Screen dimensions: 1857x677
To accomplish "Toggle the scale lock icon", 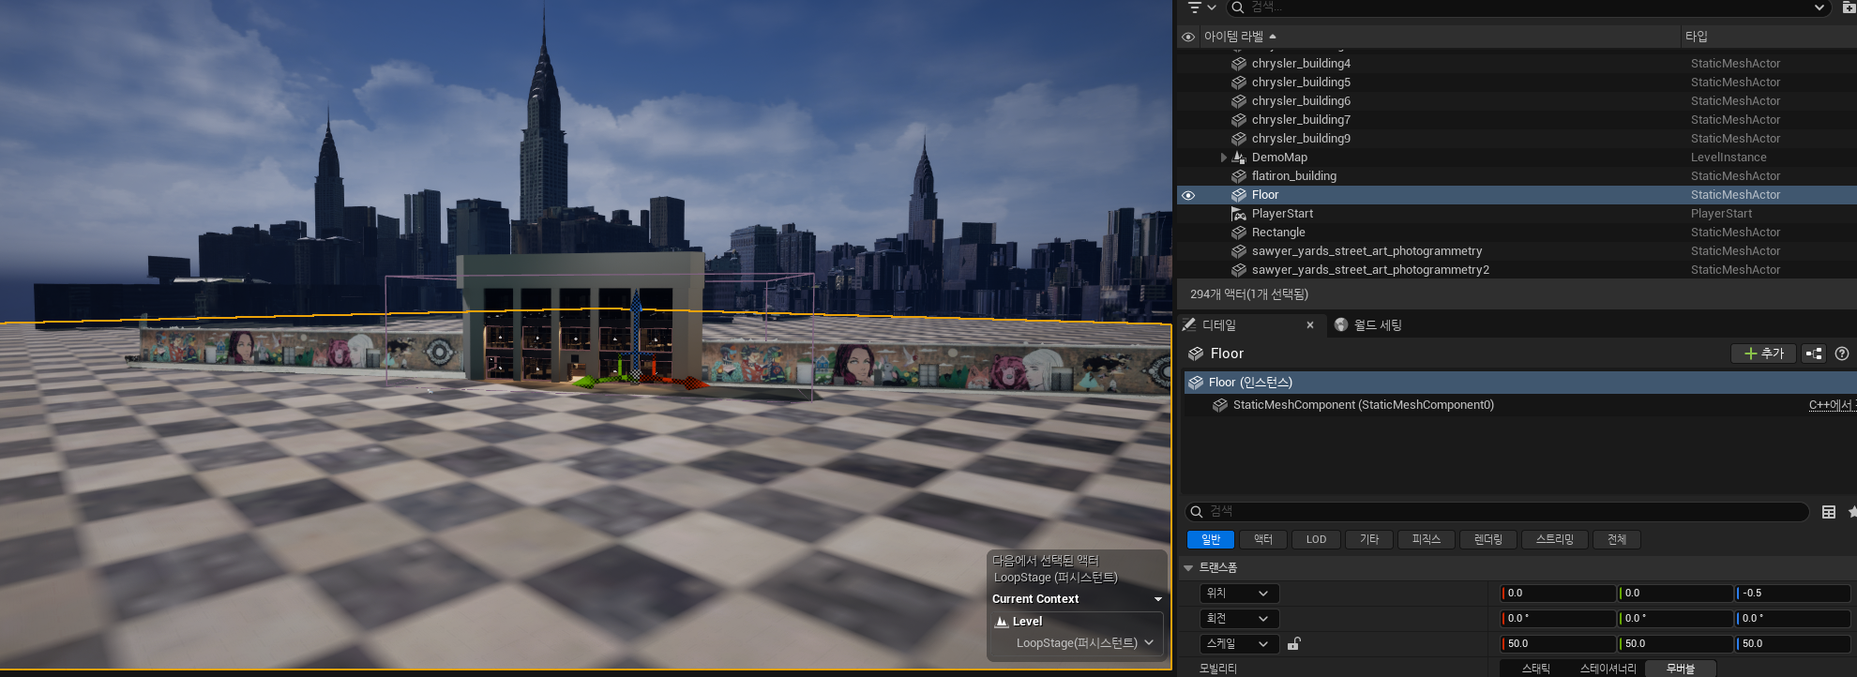I will coord(1294,643).
